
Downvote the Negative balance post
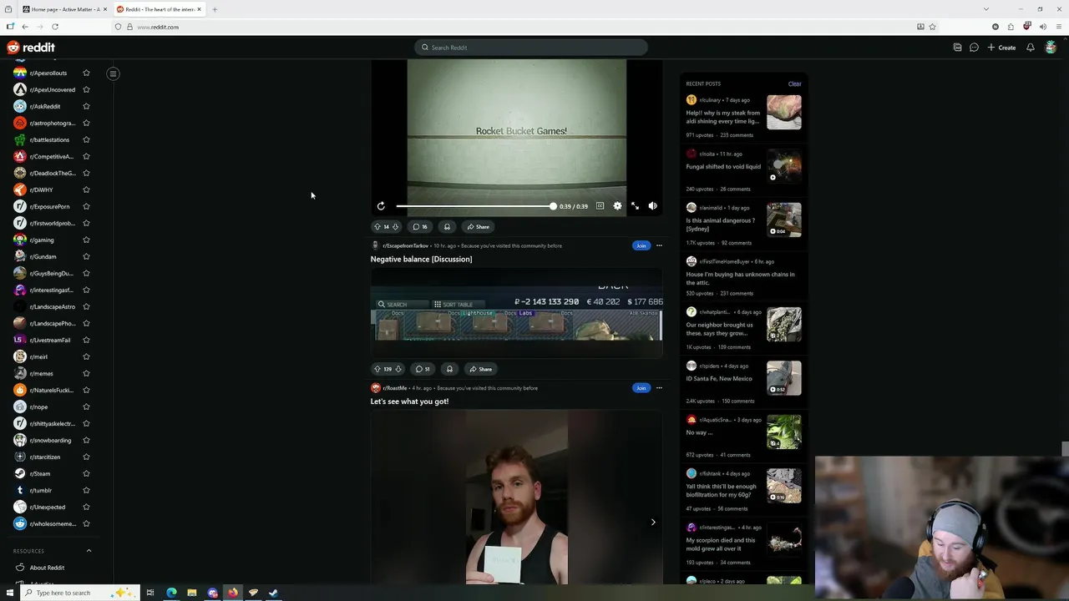point(398,369)
